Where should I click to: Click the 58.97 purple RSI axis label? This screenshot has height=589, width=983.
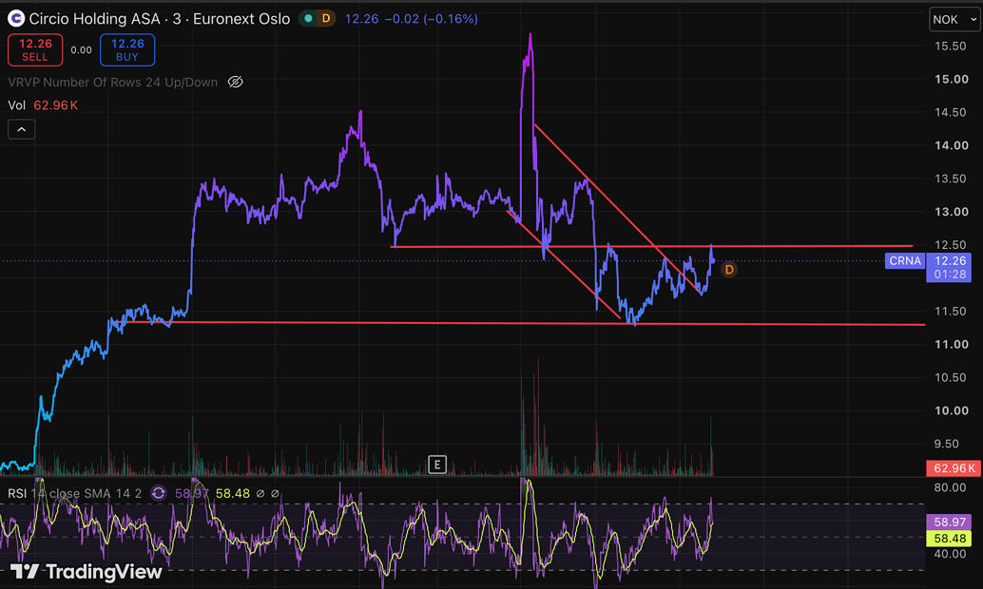[949, 522]
